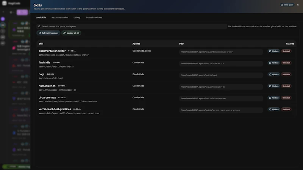Click GLOBAL badge next to documentation-writer

coord(72,51)
